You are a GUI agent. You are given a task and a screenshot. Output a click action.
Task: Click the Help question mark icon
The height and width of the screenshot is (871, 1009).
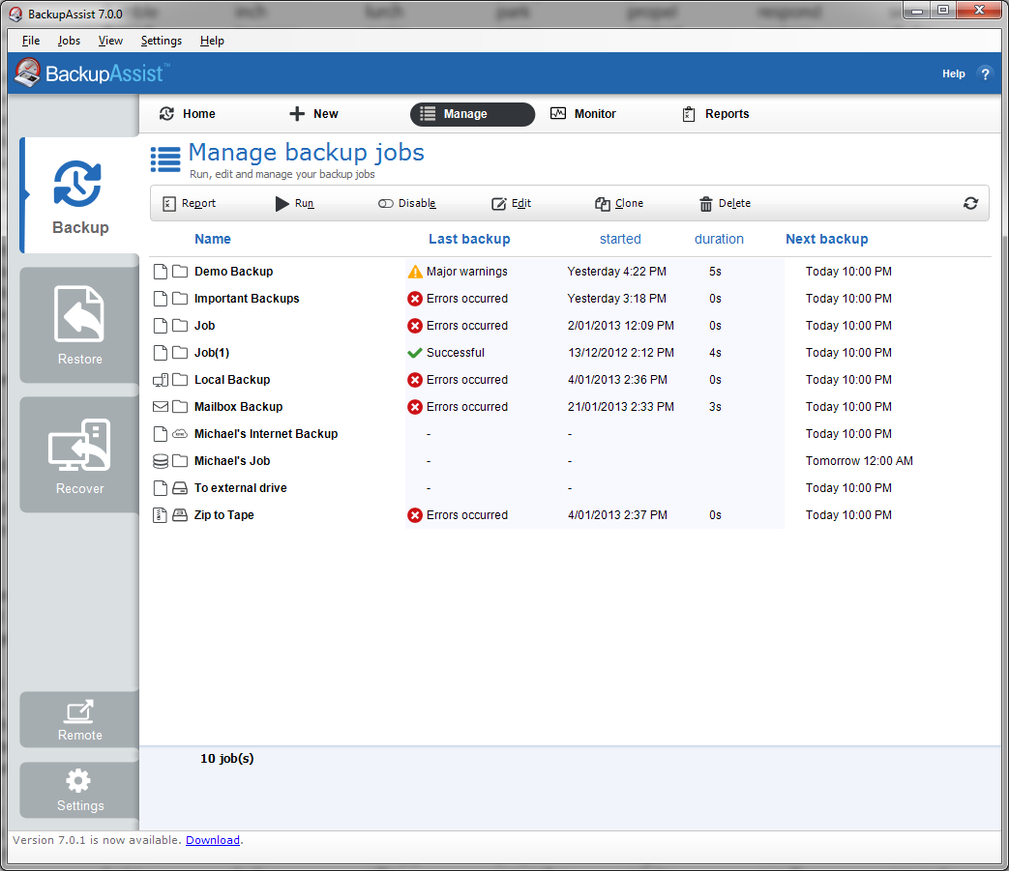click(985, 73)
